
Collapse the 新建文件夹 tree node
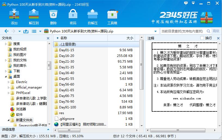8,120
